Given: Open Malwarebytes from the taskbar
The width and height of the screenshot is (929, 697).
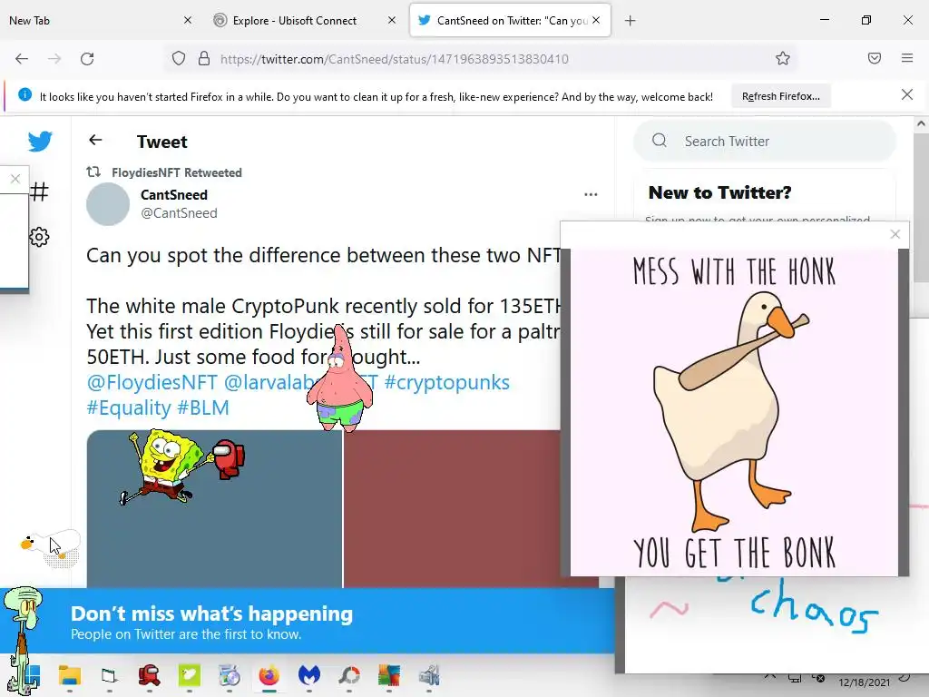Looking at the screenshot, I should pyautogui.click(x=309, y=675).
